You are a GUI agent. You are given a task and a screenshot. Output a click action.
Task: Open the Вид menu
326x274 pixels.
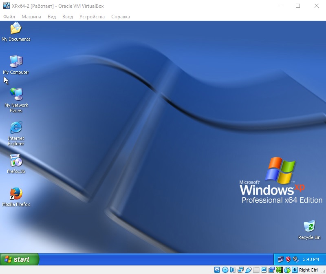(52, 17)
